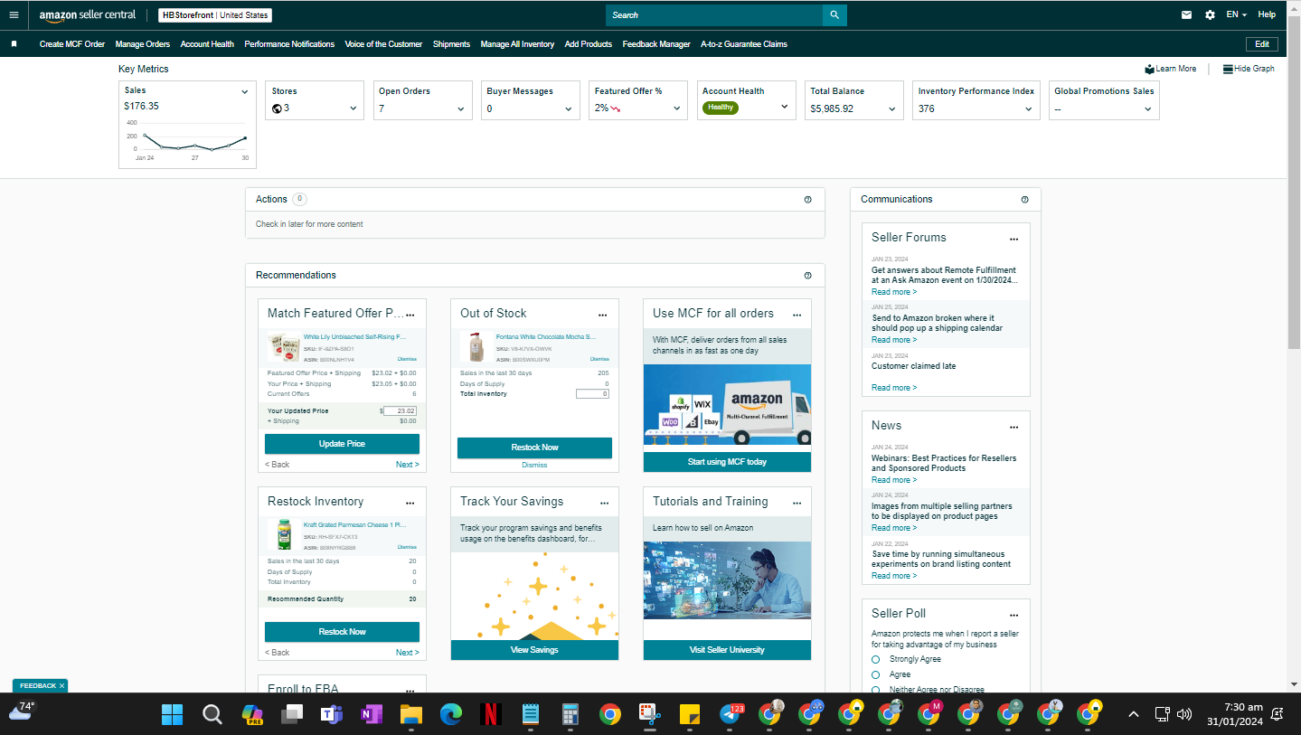The height and width of the screenshot is (735, 1301).
Task: Open the Help link
Action: tap(1267, 14)
